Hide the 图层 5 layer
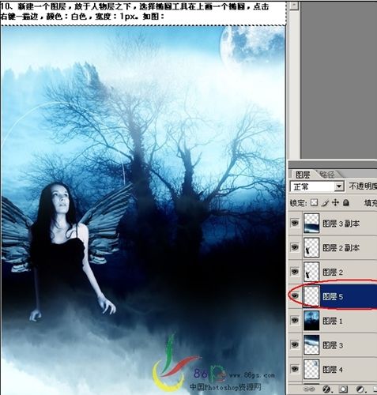Image resolution: width=377 pixels, height=395 pixels. [295, 296]
